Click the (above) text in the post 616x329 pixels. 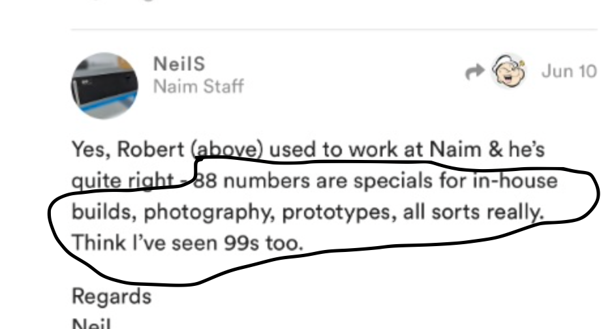click(x=228, y=150)
